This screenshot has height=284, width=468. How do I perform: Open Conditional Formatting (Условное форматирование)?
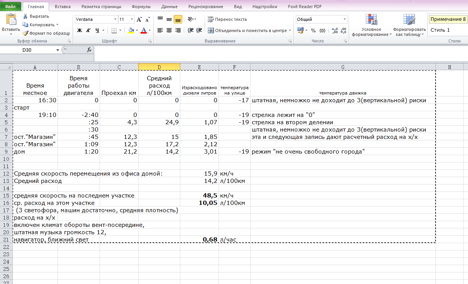point(371,25)
